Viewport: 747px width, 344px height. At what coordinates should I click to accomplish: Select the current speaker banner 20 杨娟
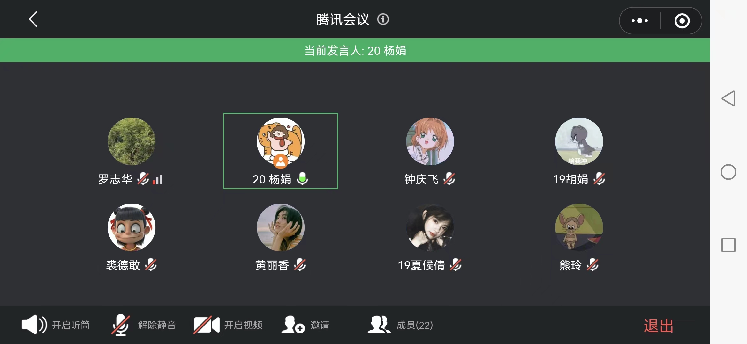point(355,50)
